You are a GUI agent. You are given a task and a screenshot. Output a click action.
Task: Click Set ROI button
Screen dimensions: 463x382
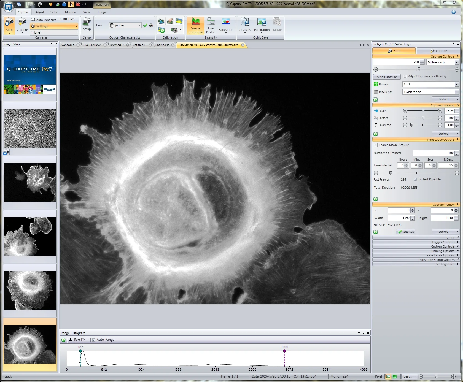tap(406, 232)
